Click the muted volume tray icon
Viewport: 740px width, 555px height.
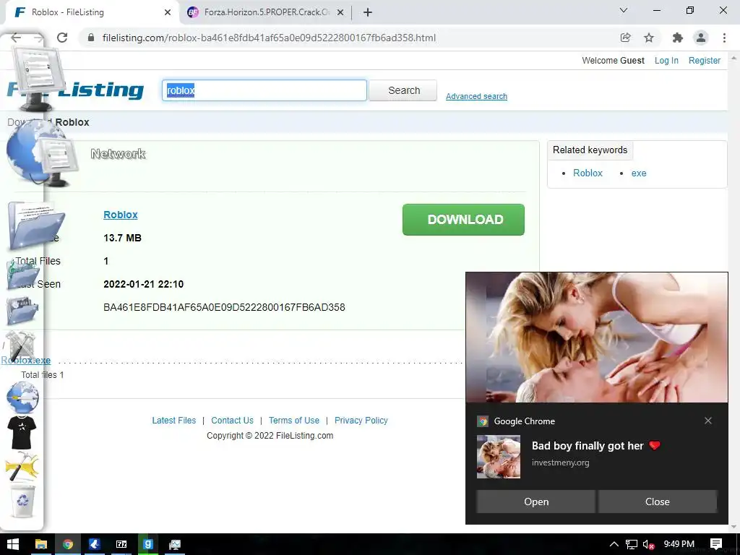(648, 544)
